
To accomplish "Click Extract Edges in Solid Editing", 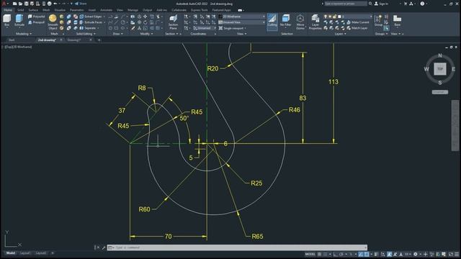I will 90,17.
